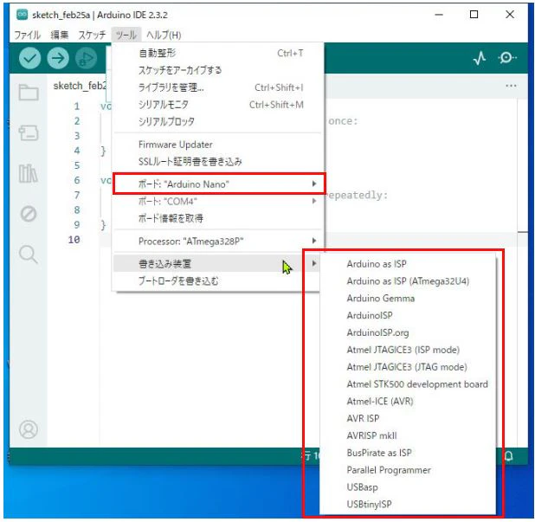Click the three-dot tab options menu

pyautogui.click(x=511, y=86)
